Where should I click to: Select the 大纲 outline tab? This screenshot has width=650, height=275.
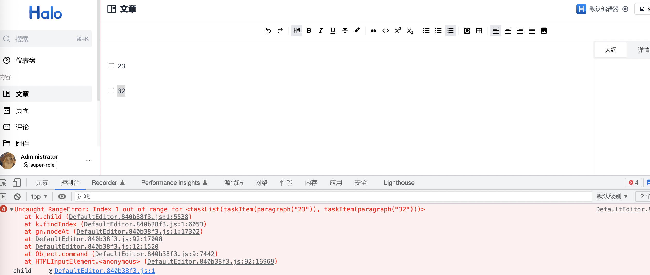[x=611, y=50]
